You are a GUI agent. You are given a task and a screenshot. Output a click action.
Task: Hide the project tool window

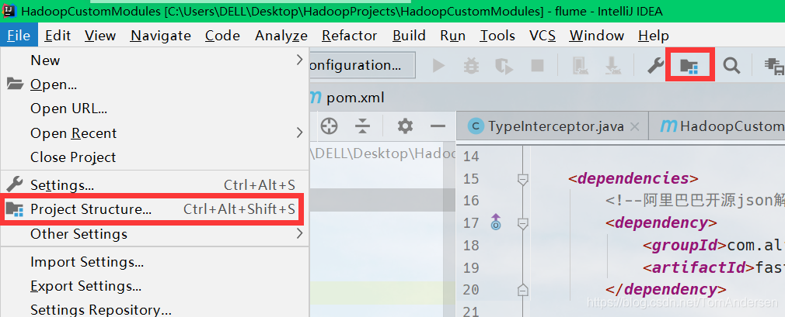438,126
